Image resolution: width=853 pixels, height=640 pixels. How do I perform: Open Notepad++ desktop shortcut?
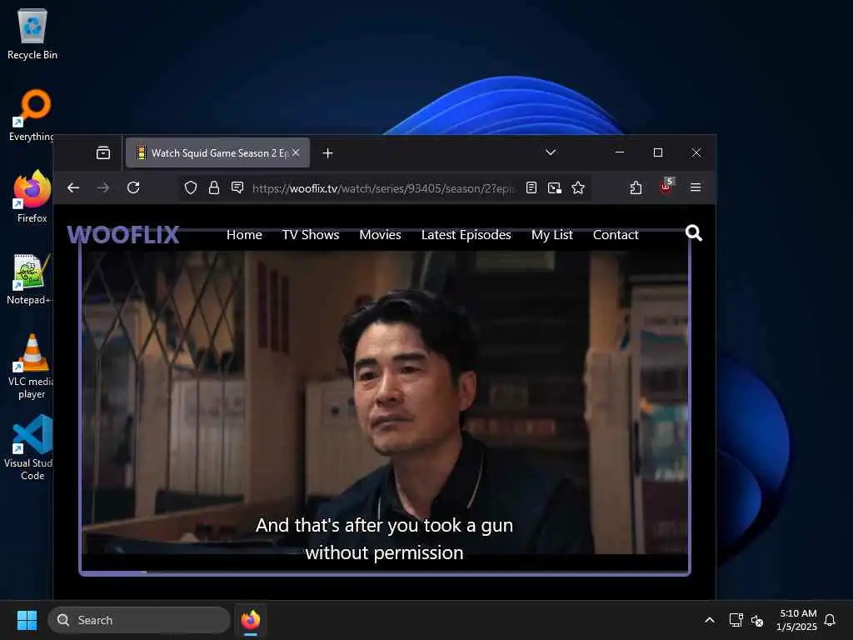point(30,278)
